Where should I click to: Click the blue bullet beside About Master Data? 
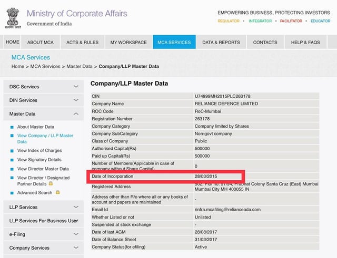(12, 127)
